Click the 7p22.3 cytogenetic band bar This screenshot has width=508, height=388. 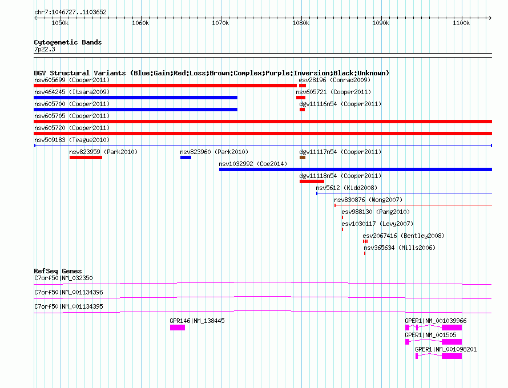point(263,55)
